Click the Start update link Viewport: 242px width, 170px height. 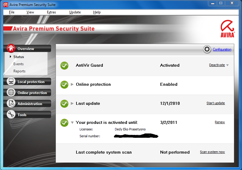pyautogui.click(x=216, y=103)
